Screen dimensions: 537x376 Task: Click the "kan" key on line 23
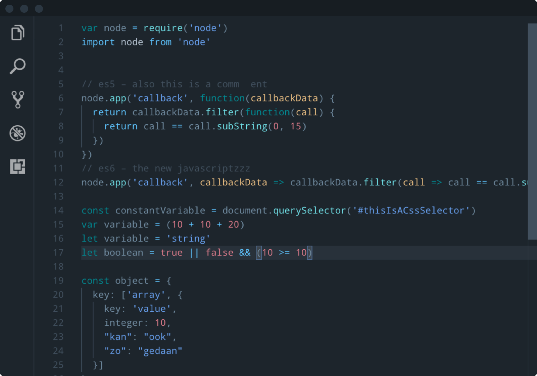(118, 336)
